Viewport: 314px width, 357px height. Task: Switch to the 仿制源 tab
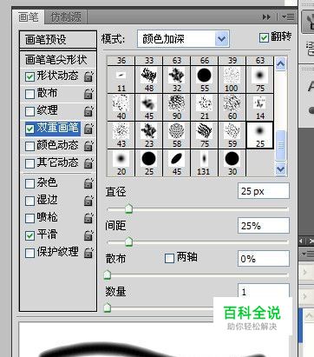(66, 17)
